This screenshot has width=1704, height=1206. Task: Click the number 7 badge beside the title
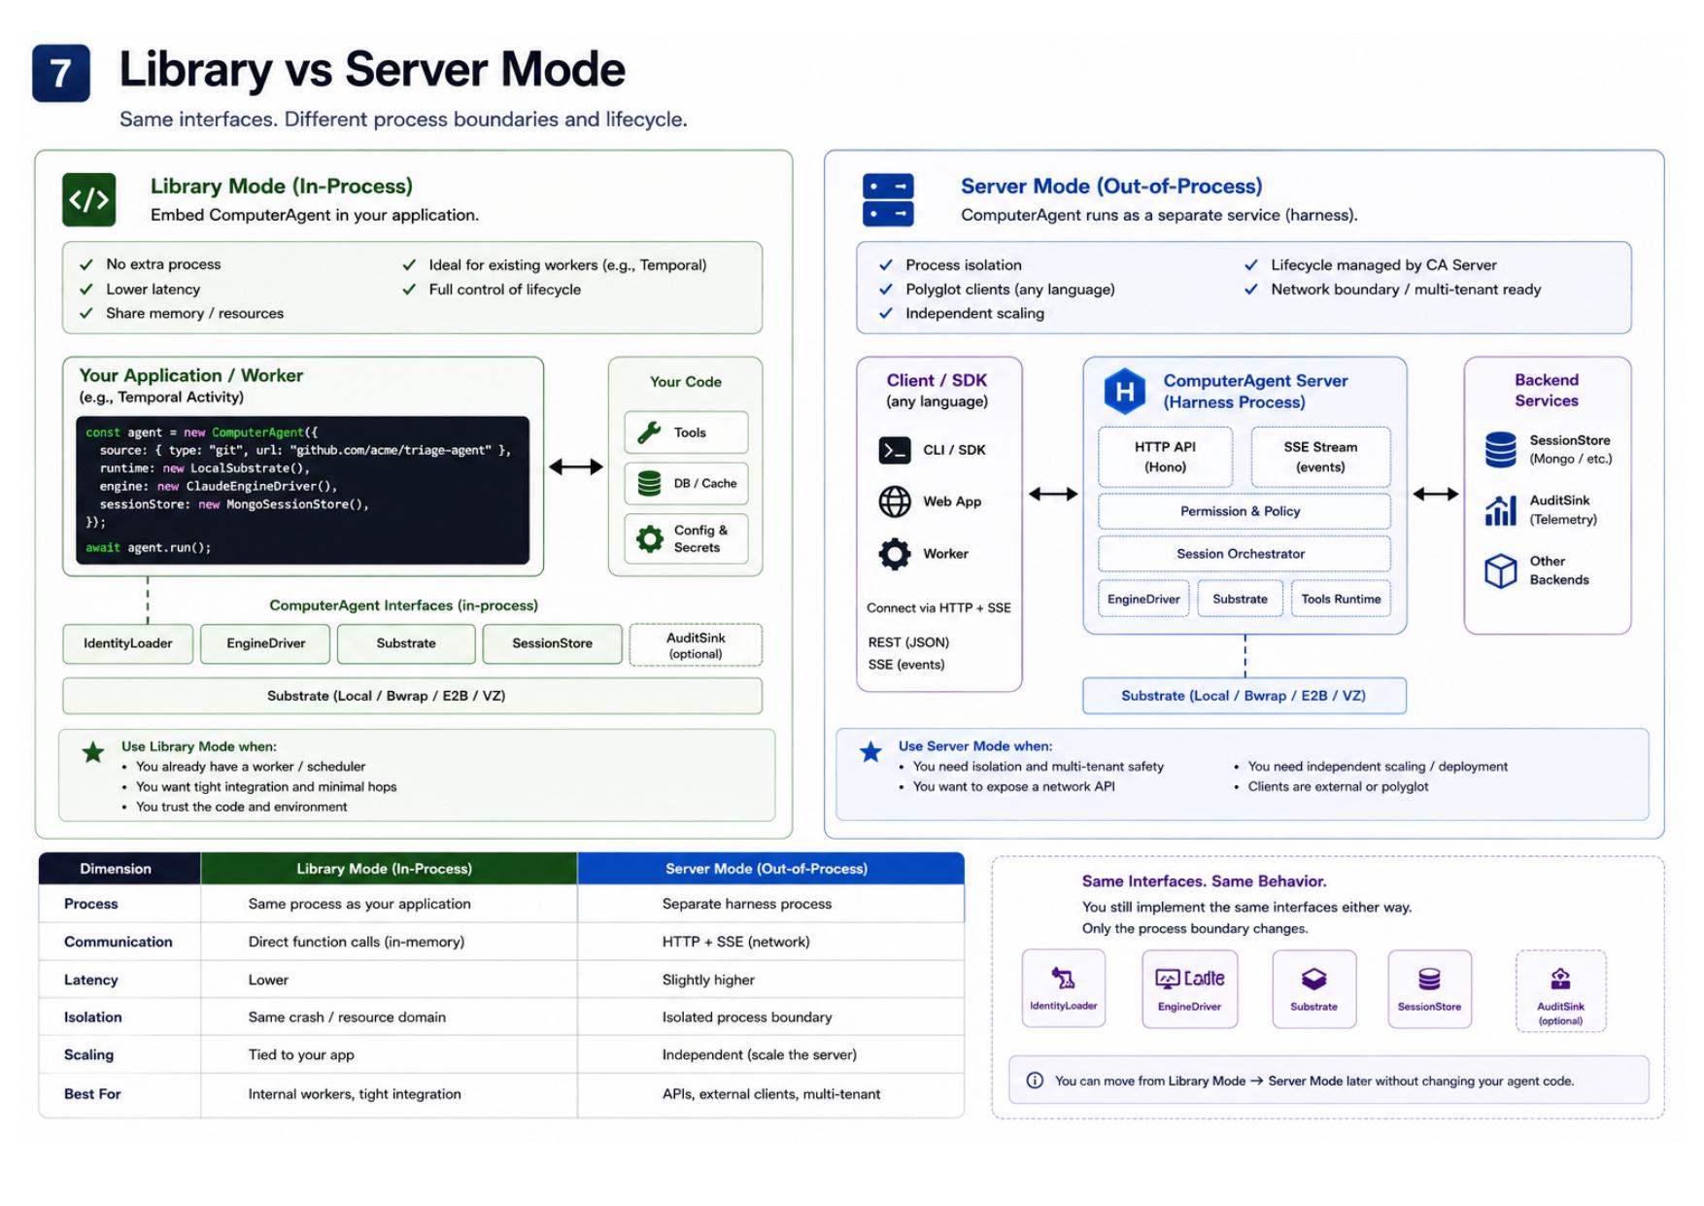point(61,73)
